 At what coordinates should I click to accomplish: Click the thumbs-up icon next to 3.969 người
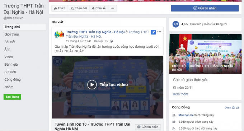(x=174, y=122)
